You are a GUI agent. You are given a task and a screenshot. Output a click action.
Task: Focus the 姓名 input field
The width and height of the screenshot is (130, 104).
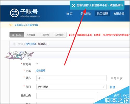(71, 78)
